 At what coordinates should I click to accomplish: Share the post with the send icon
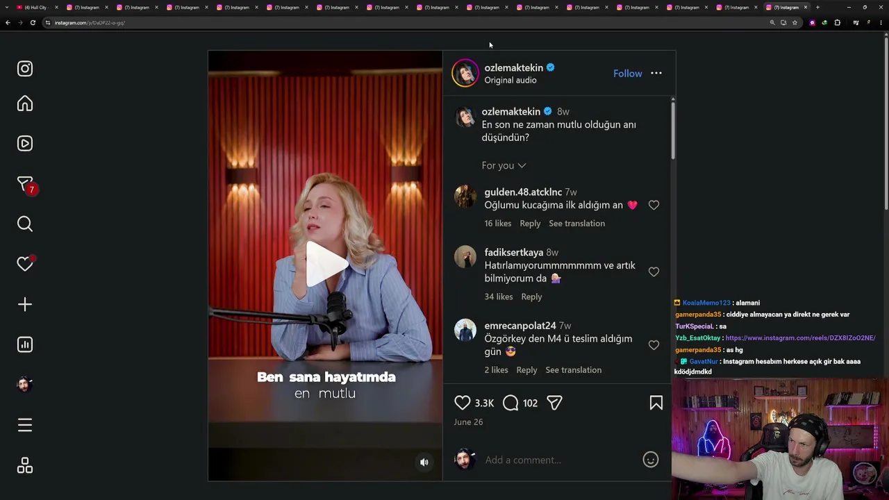[554, 403]
